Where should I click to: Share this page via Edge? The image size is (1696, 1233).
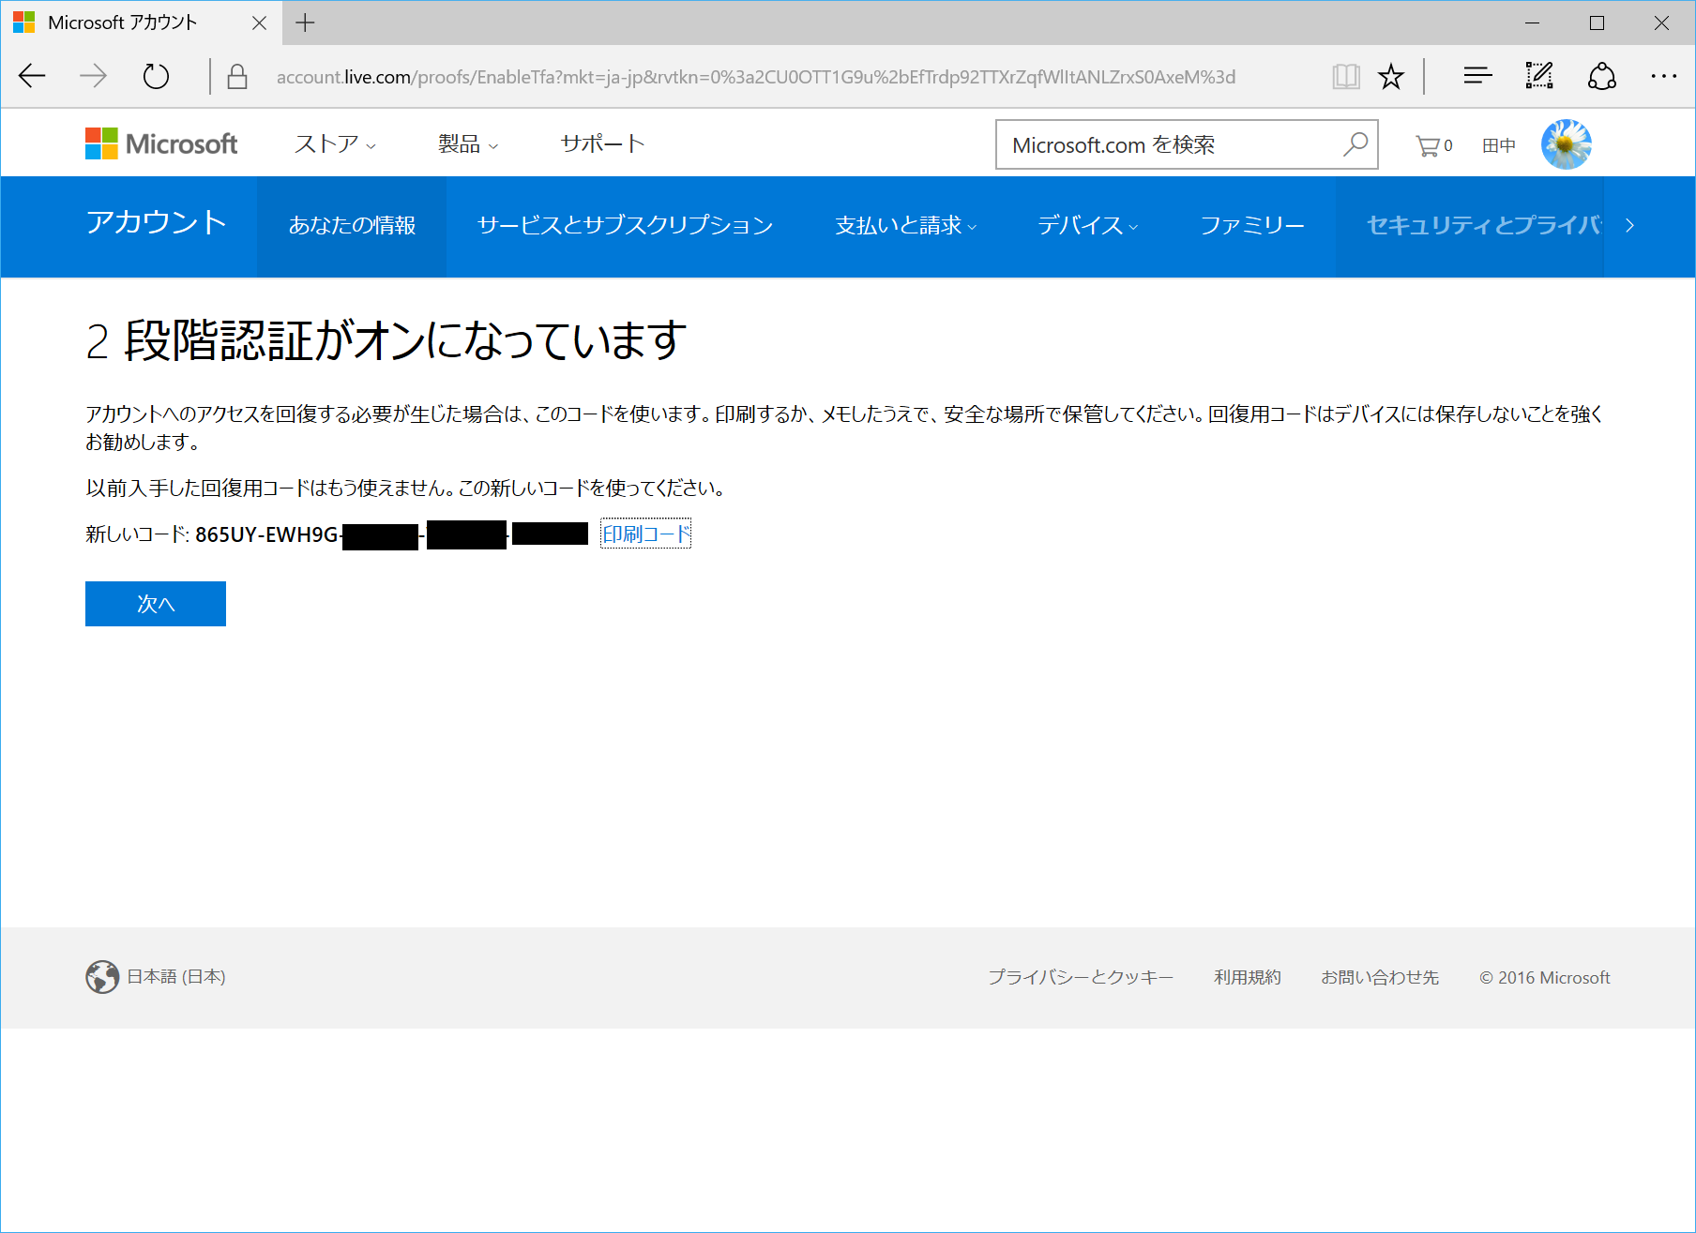(1600, 76)
